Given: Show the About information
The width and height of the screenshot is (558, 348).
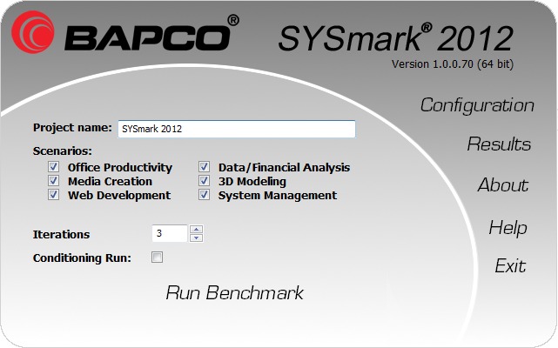Looking at the screenshot, I should pos(503,185).
